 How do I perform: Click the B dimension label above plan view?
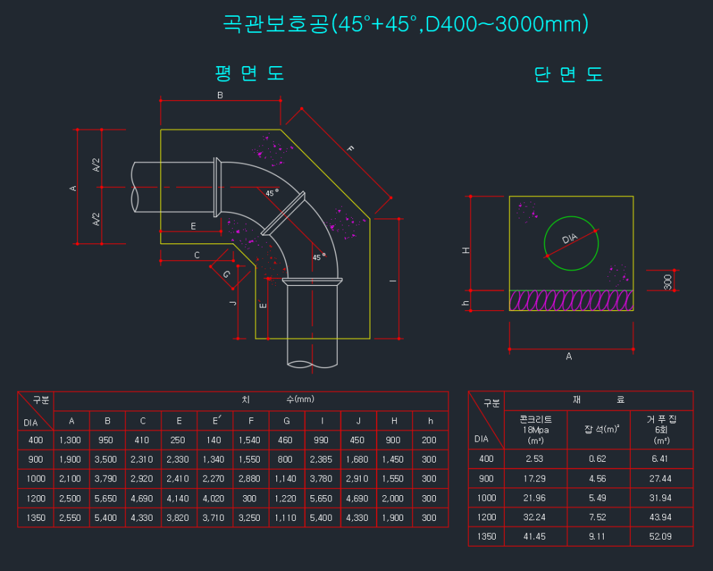[x=220, y=95]
